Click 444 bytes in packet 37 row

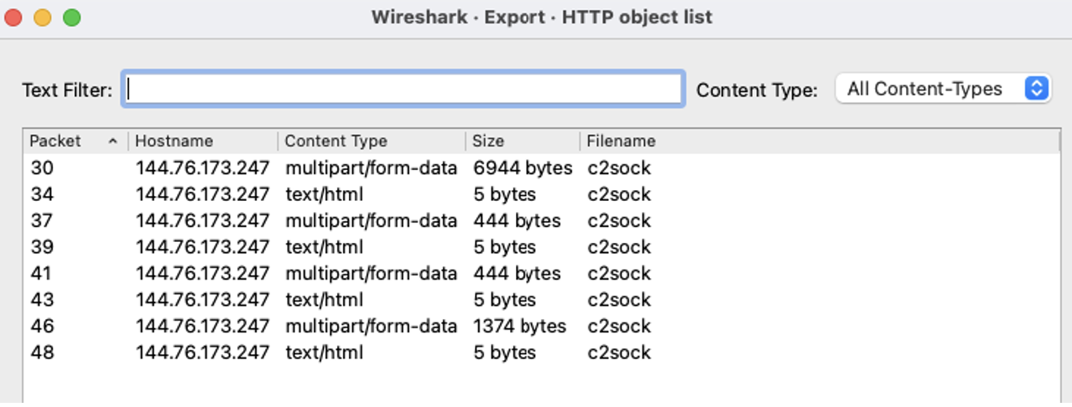click(517, 220)
